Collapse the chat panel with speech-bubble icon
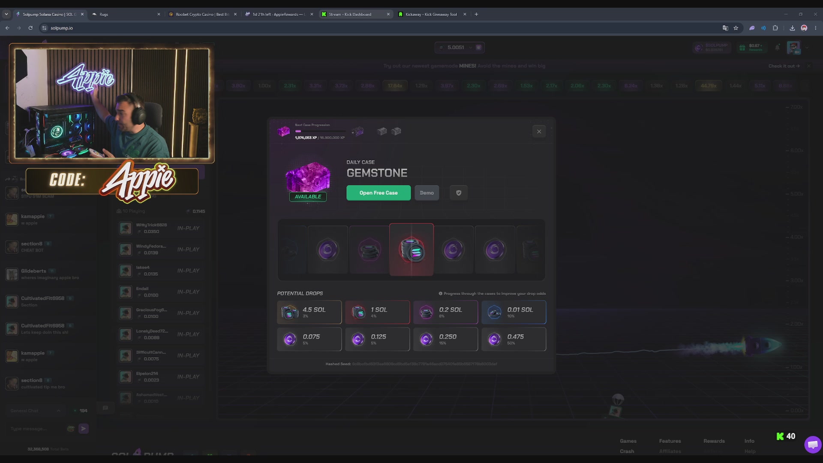 point(105,408)
